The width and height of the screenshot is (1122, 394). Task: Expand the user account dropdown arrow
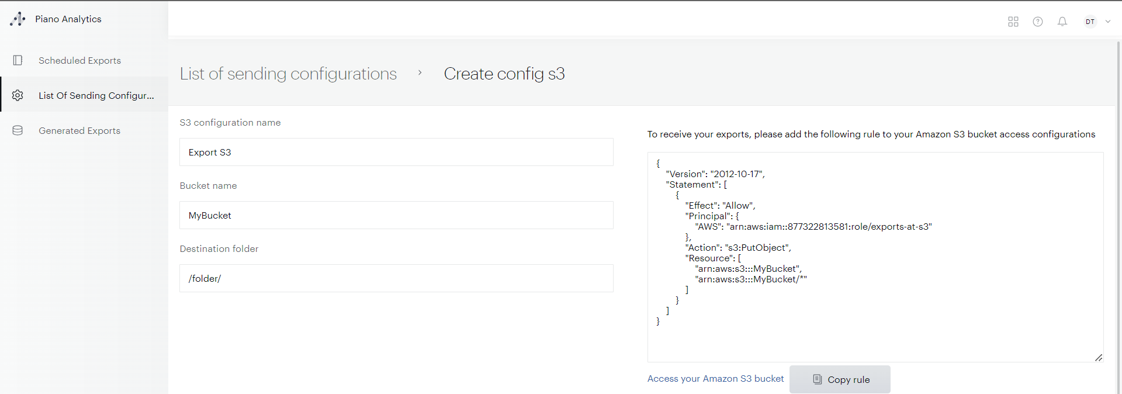click(x=1107, y=22)
